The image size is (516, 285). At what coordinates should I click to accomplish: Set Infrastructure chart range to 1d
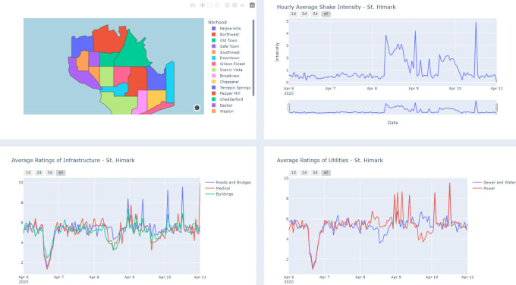click(x=28, y=173)
